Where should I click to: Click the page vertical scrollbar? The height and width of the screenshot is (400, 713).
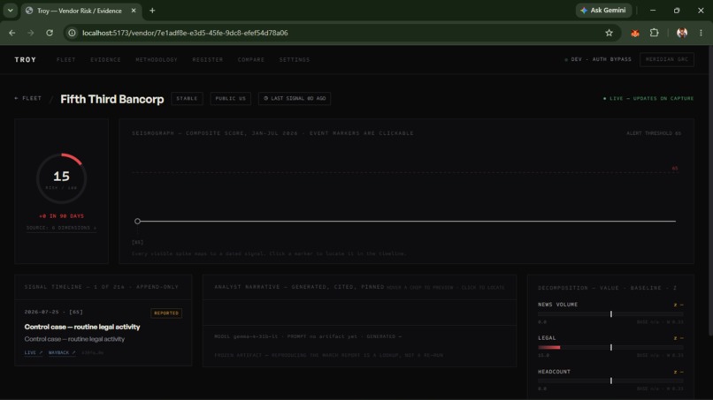(x=710, y=191)
